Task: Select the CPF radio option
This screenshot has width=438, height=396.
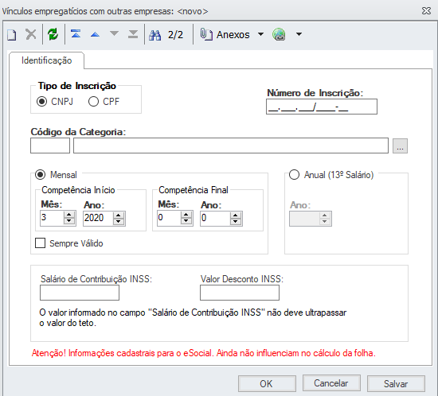Action: (x=94, y=102)
